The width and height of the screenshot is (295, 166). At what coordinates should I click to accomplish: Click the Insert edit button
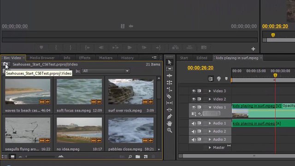[175, 47]
